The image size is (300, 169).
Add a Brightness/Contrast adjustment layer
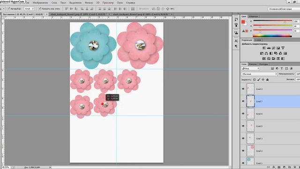[x=264, y=48]
